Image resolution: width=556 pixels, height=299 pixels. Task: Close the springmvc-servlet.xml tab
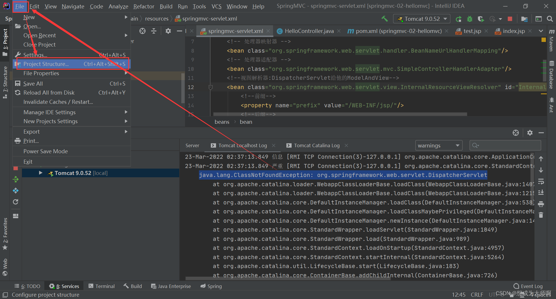coord(268,31)
